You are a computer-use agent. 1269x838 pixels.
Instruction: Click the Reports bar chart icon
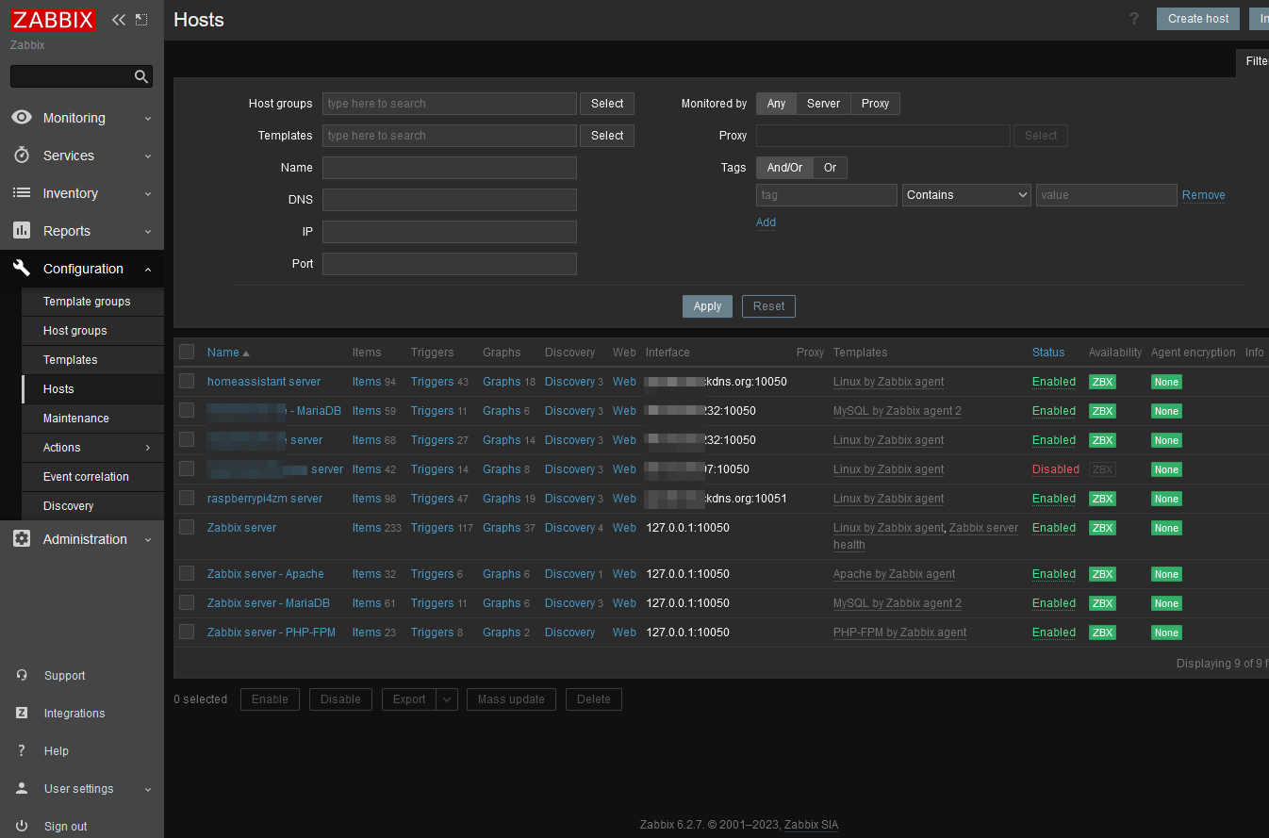(x=22, y=231)
